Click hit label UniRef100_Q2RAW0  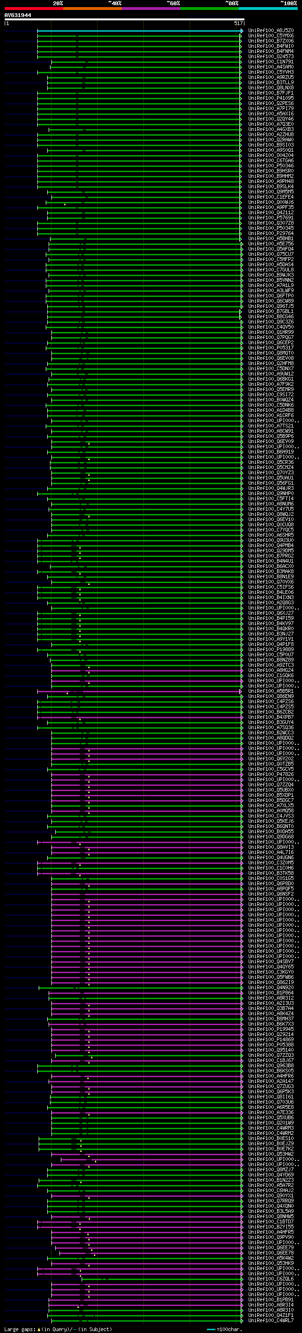[270, 139]
